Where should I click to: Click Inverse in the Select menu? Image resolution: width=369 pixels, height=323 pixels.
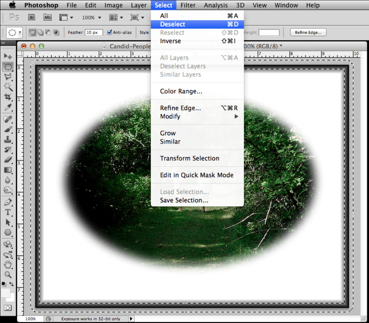point(170,41)
